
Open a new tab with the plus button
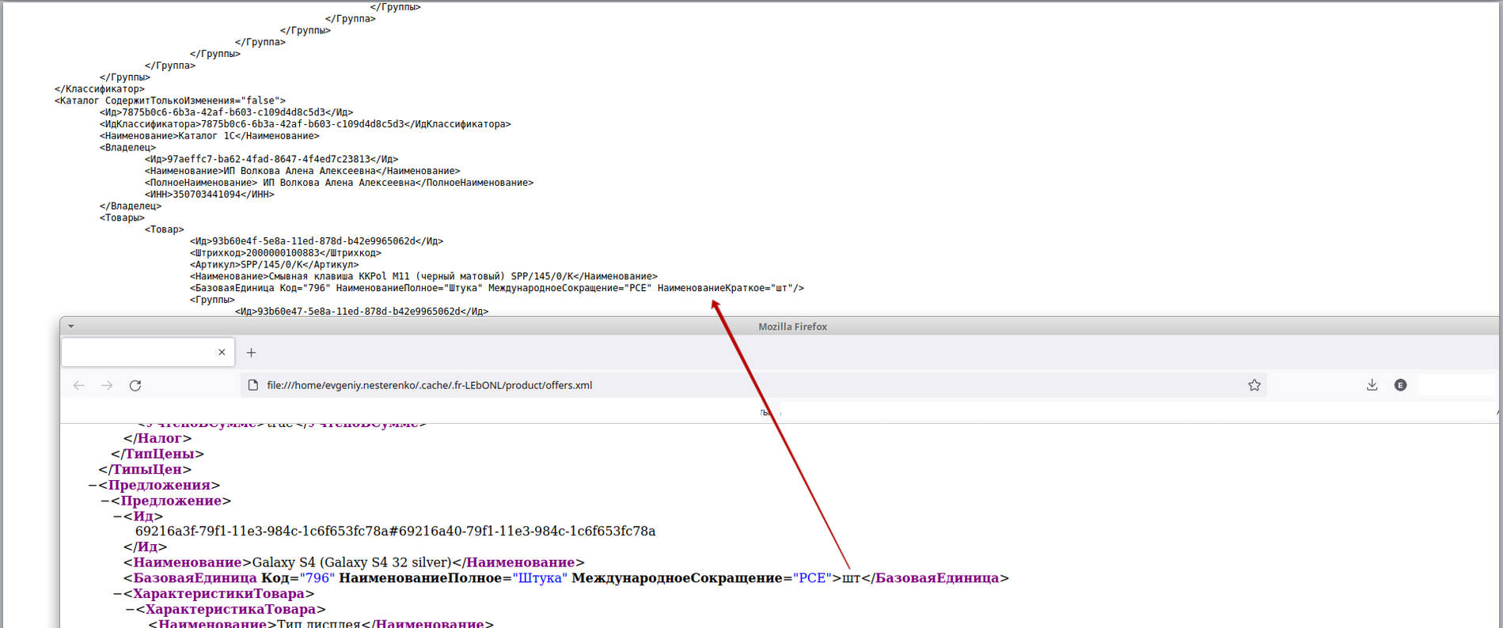[x=251, y=353]
